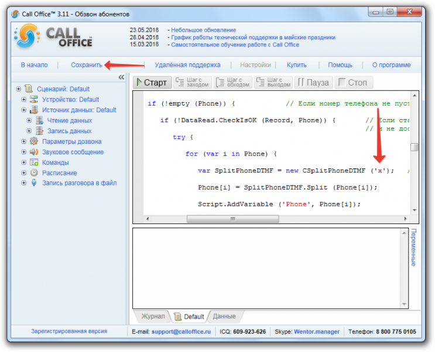Click the Шаг с выходом button
The image size is (435, 352).
pyautogui.click(x=273, y=83)
